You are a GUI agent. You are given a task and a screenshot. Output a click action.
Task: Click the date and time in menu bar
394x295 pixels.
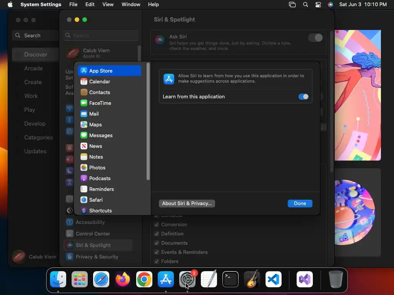coord(363,5)
